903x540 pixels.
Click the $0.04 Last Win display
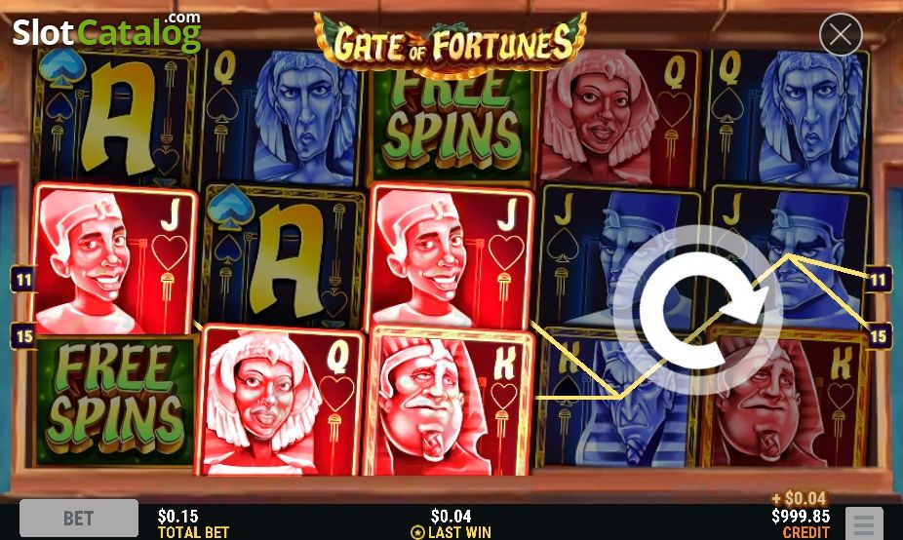pyautogui.click(x=451, y=522)
